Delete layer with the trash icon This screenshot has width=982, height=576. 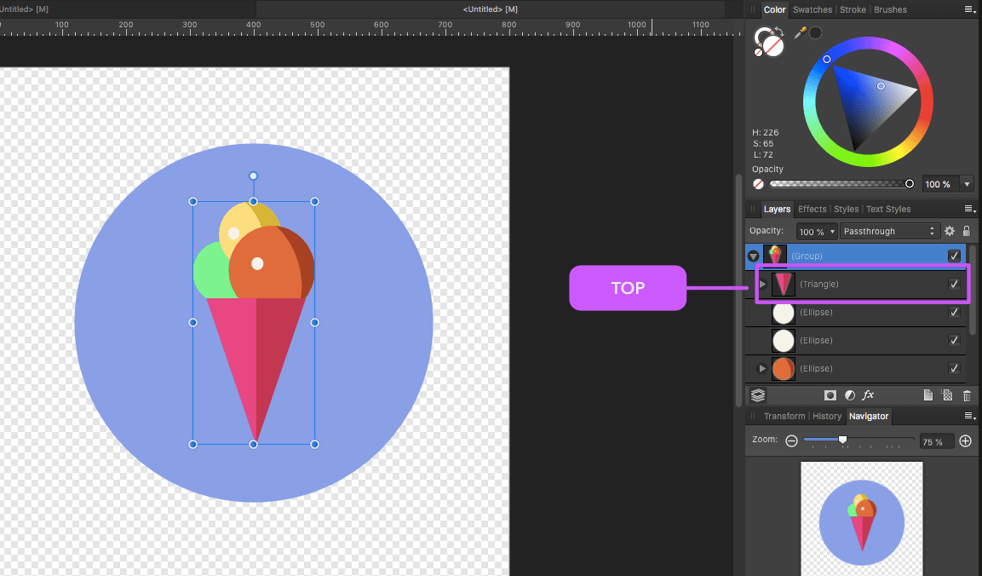tap(967, 395)
